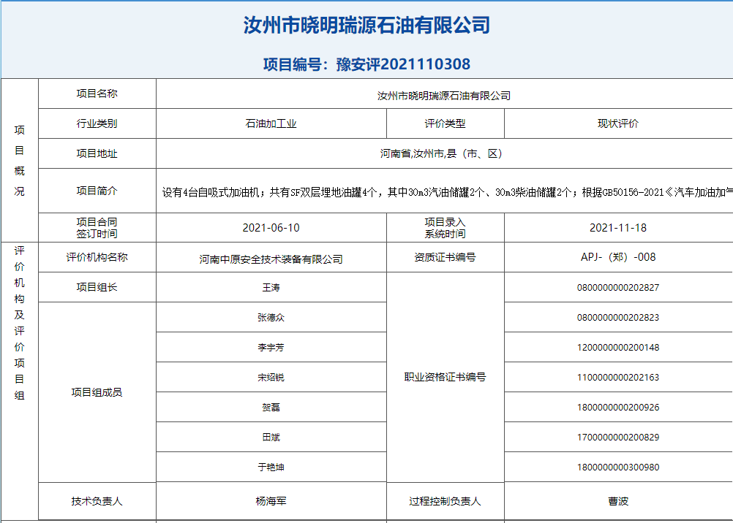Click the 项目组长 label
The height and width of the screenshot is (523, 733).
coord(97,287)
